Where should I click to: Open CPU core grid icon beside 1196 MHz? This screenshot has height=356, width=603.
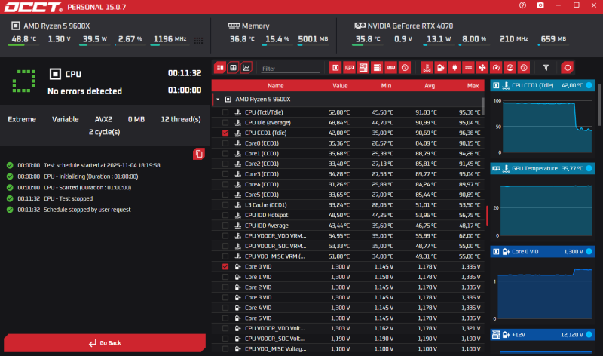pos(198,41)
